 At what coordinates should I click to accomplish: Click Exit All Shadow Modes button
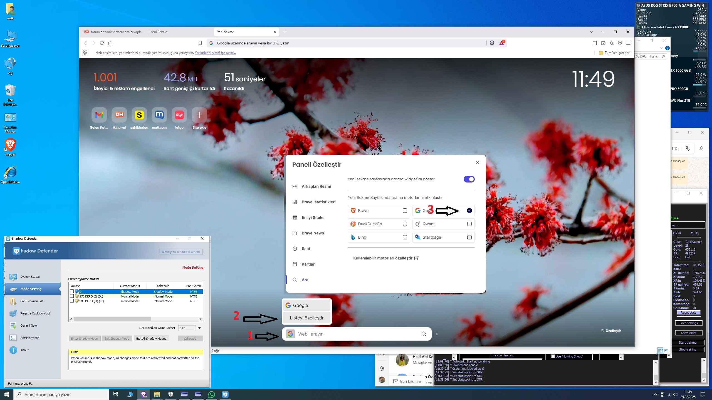coord(151,339)
